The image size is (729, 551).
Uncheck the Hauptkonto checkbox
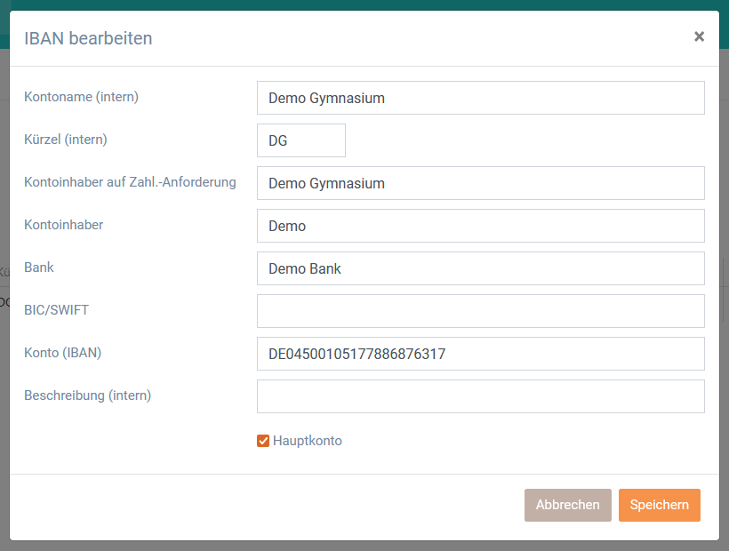(x=263, y=441)
